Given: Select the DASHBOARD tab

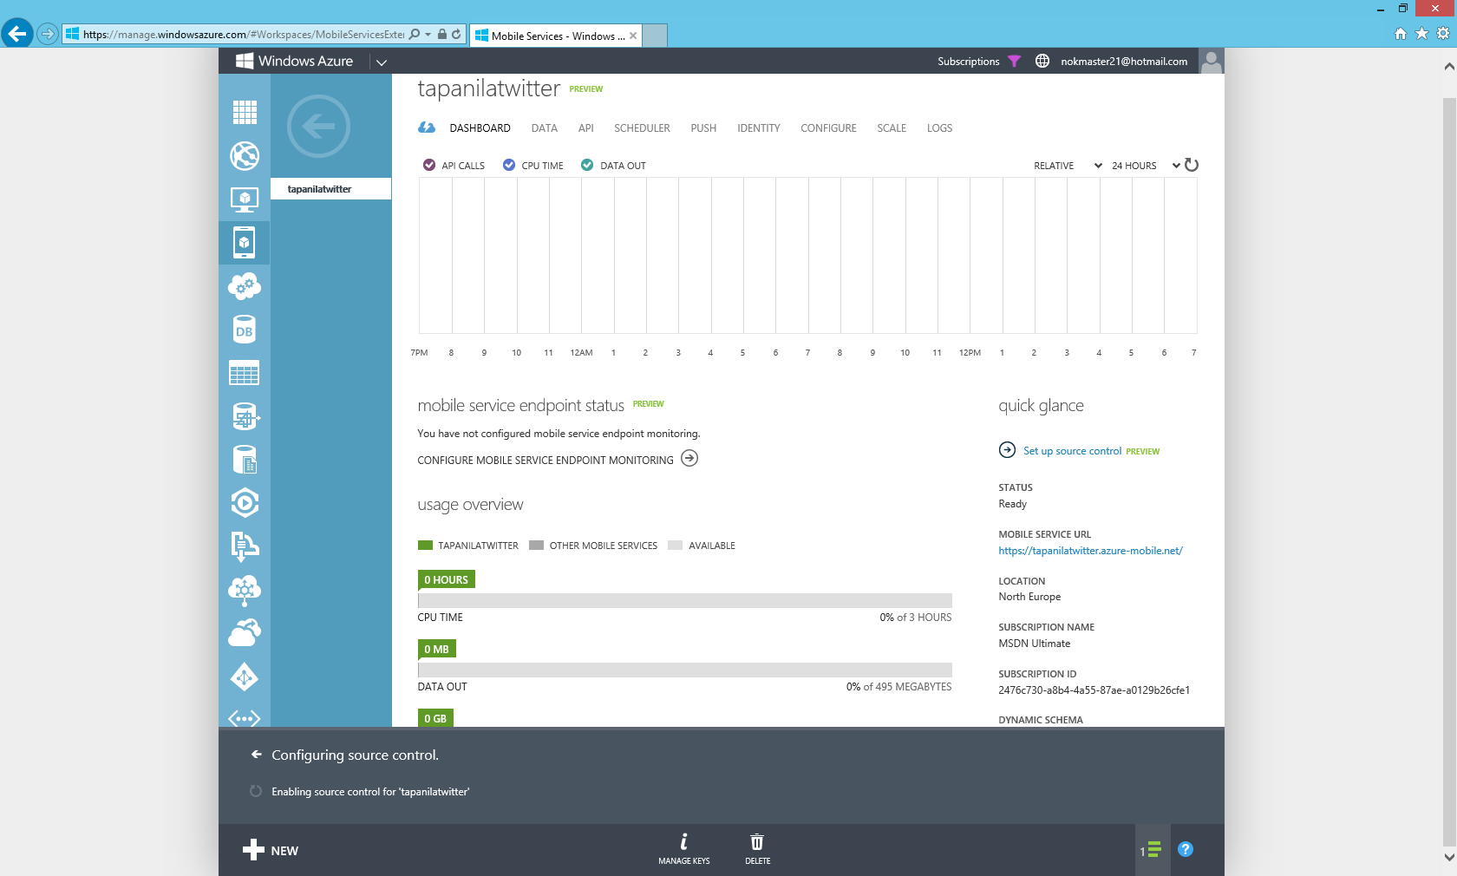Looking at the screenshot, I should click(x=480, y=128).
